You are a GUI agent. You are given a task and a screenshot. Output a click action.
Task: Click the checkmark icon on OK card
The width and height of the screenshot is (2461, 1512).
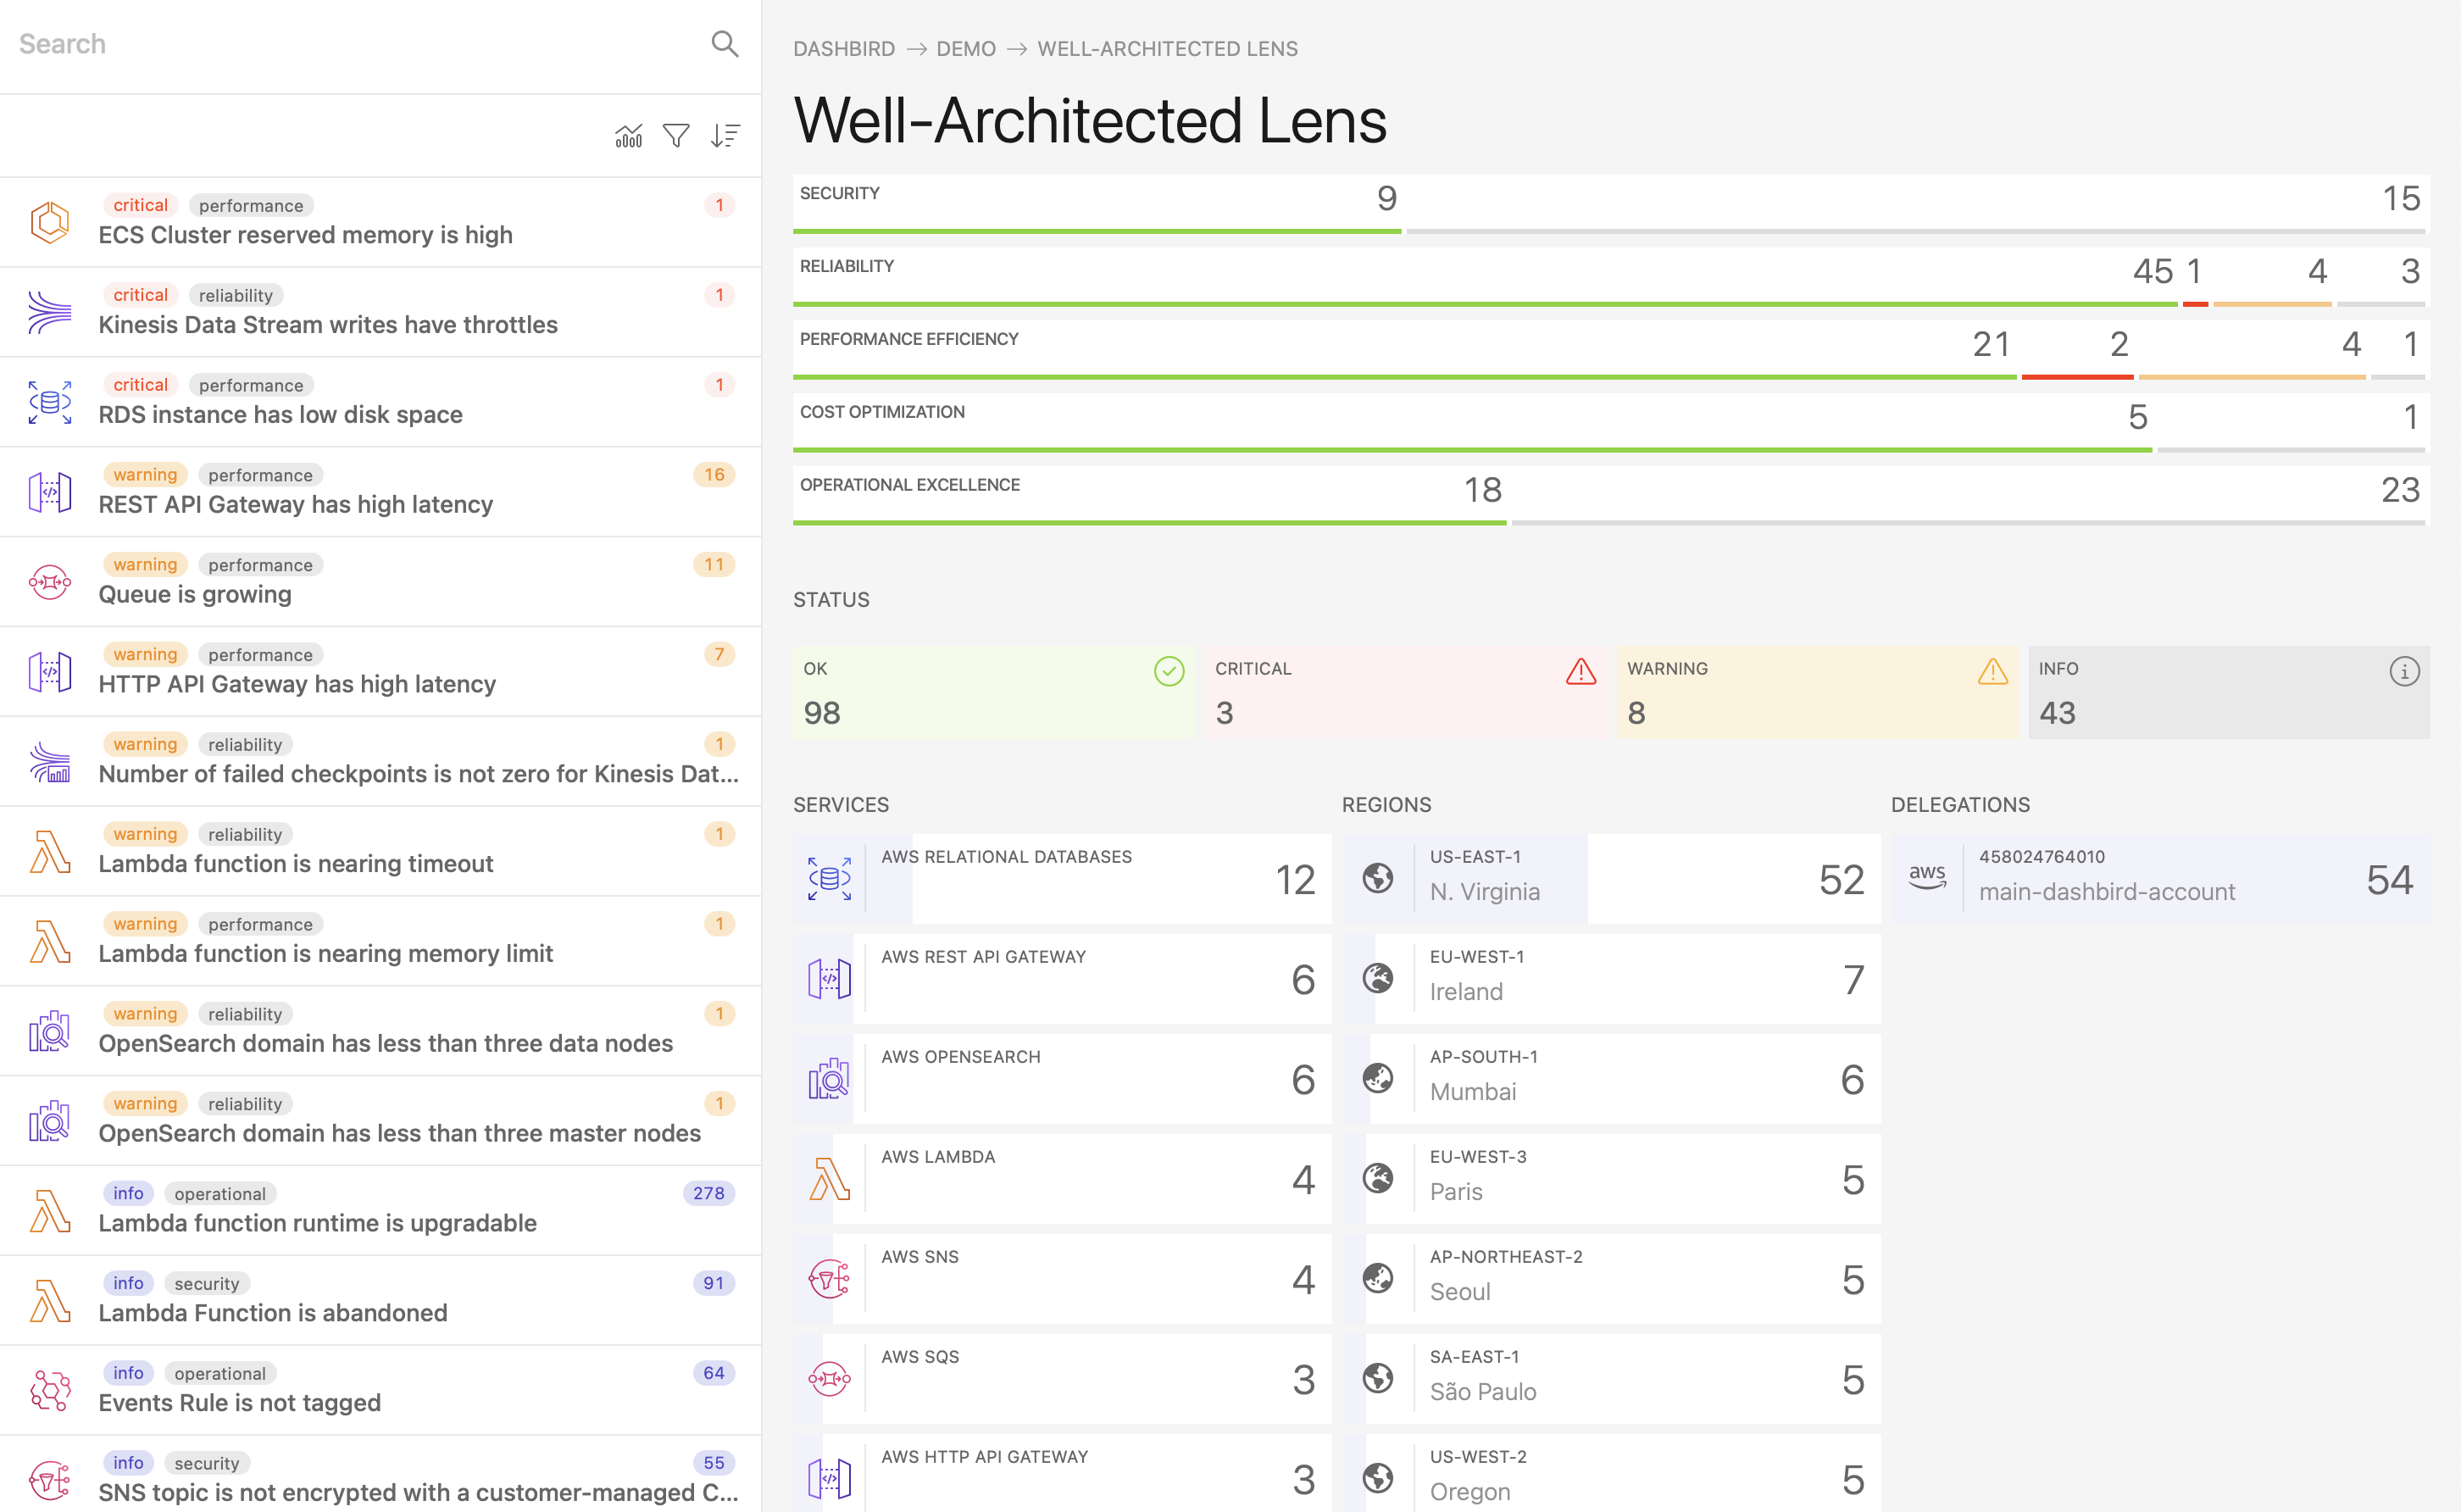tap(1169, 671)
